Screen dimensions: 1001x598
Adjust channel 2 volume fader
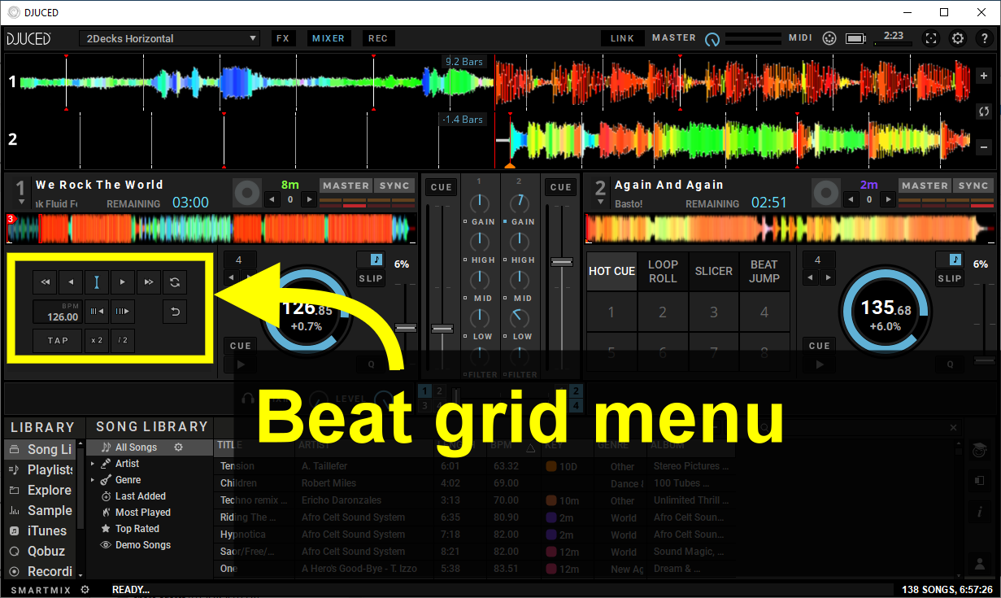561,262
